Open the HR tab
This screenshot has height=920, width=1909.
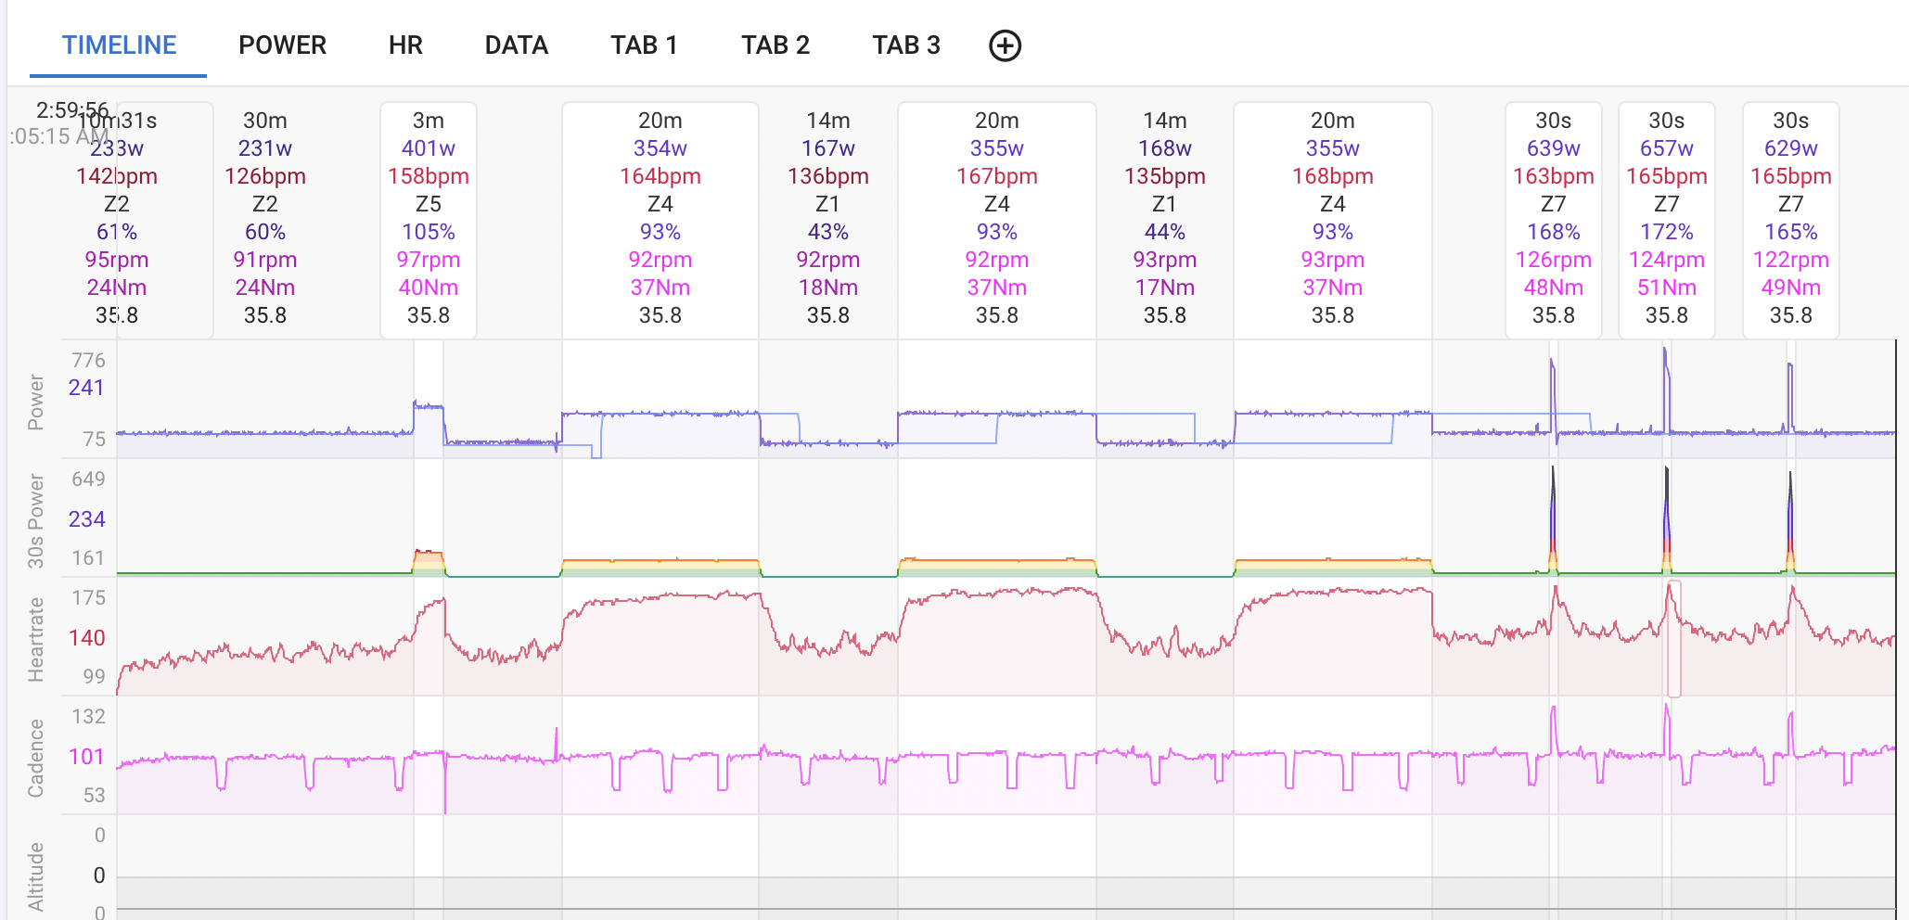click(x=405, y=45)
